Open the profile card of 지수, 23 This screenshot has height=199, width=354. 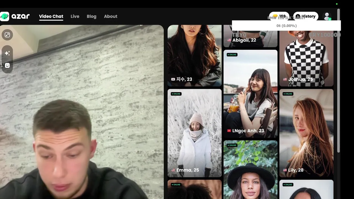[x=195, y=56]
